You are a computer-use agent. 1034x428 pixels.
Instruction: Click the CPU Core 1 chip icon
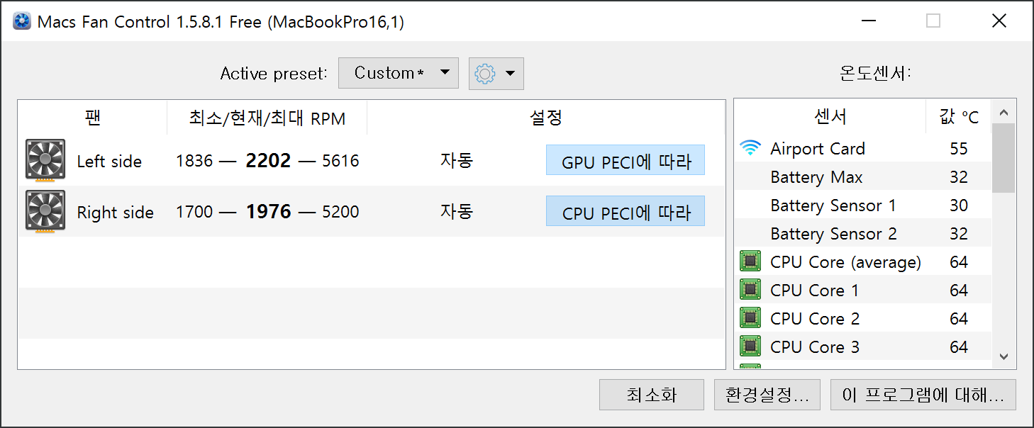(x=750, y=290)
